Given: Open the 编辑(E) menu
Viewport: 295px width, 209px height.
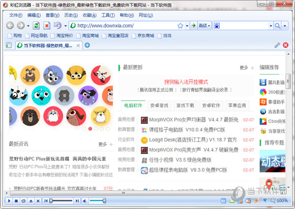Looking at the screenshot, I should 34,15.
